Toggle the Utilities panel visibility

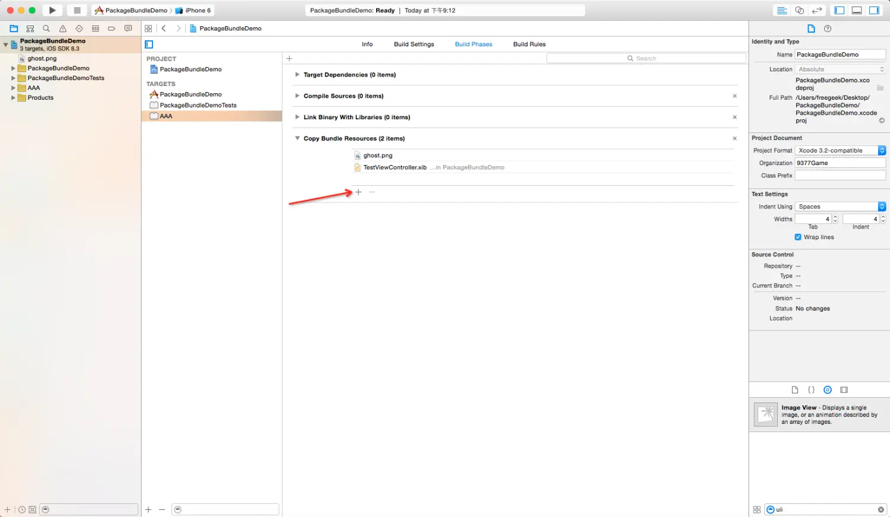(874, 10)
